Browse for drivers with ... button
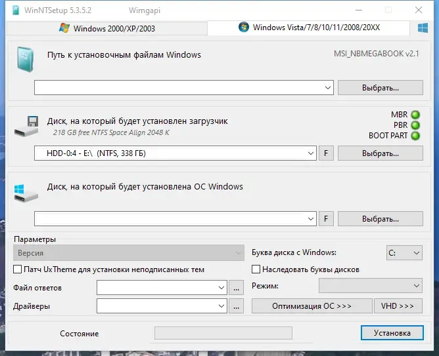The width and height of the screenshot is (439, 356). pyautogui.click(x=237, y=306)
